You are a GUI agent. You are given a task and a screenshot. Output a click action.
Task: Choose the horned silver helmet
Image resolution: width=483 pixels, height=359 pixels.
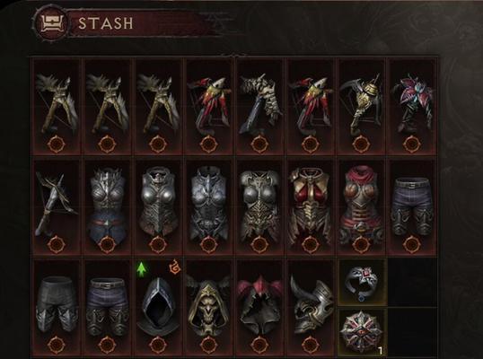[x=311, y=308]
